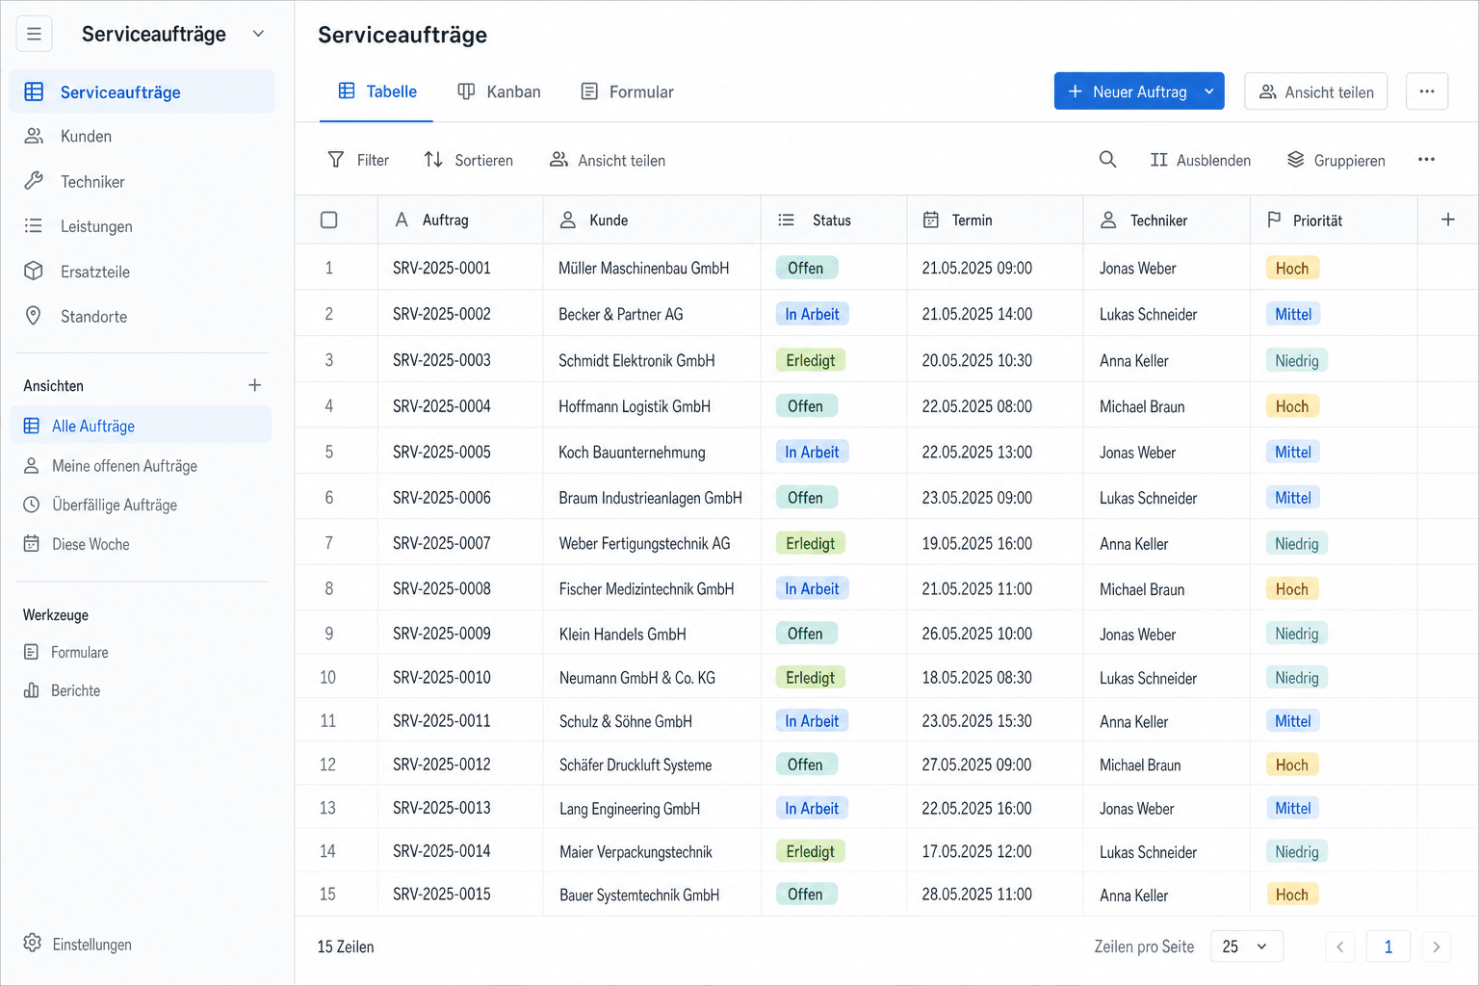Select the Meine offenen Aufträge view
The image size is (1479, 986).
(141, 466)
